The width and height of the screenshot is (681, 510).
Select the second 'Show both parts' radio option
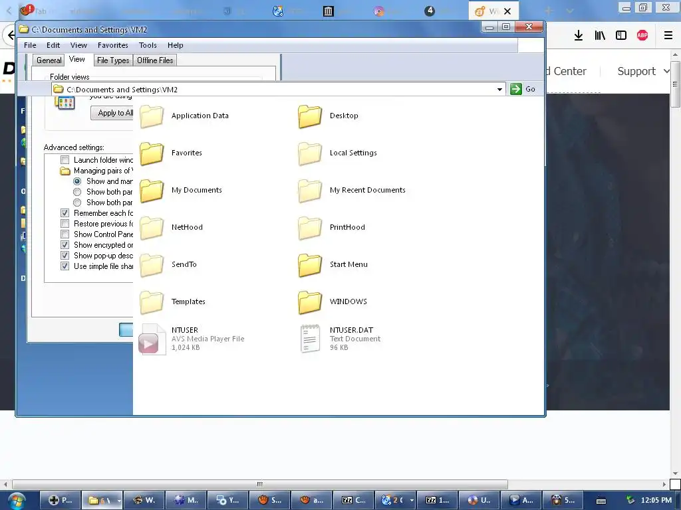[77, 203]
